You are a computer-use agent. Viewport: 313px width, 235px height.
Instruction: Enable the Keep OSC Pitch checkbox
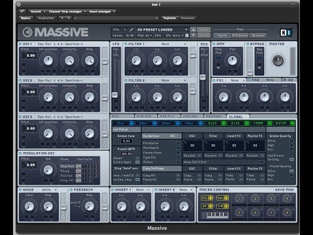262,162
